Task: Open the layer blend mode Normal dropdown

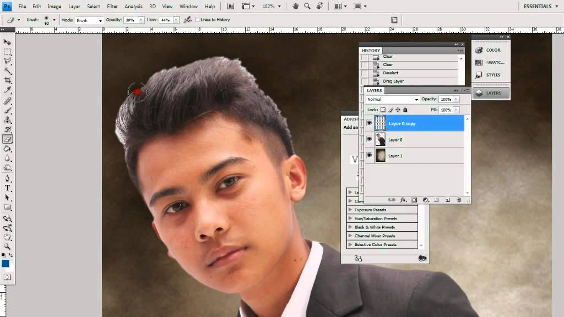Action: 392,99
